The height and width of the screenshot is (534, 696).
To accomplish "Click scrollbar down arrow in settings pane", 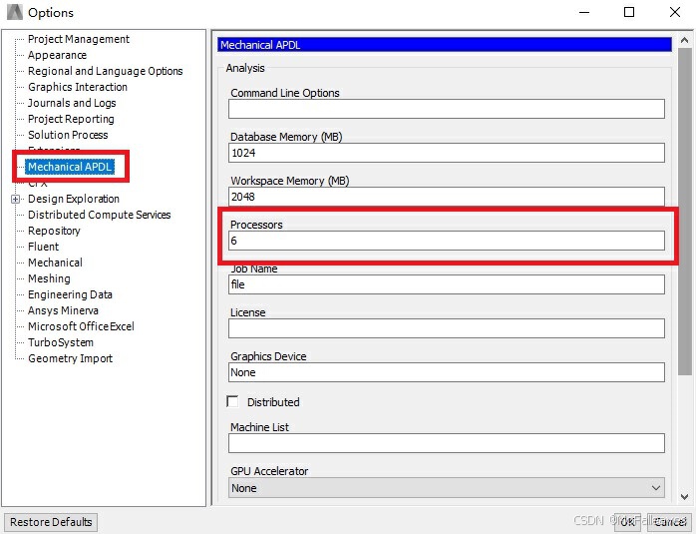I will [684, 497].
